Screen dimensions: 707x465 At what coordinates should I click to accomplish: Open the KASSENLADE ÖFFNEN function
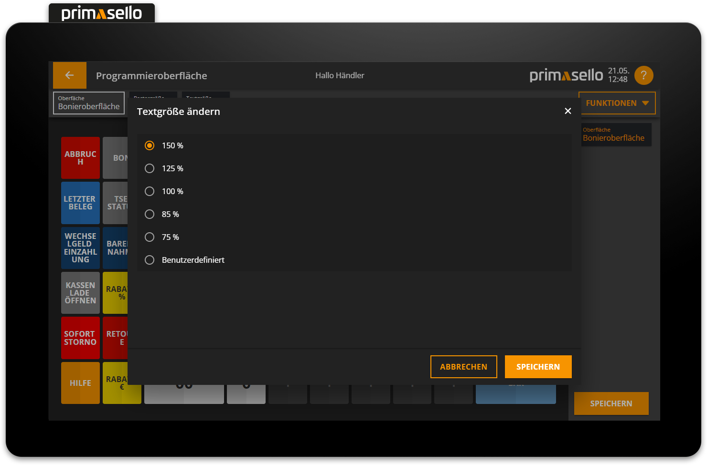tap(80, 292)
